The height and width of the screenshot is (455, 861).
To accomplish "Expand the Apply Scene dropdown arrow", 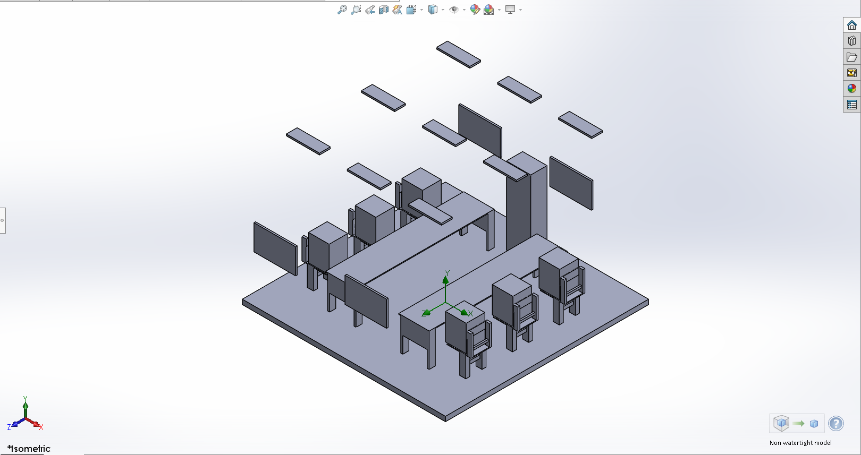I will point(499,10).
